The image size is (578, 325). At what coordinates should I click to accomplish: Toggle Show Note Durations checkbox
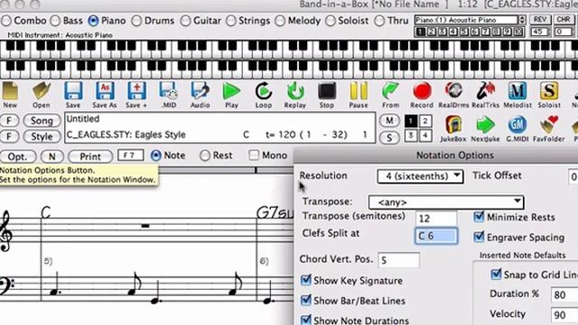coord(306,320)
